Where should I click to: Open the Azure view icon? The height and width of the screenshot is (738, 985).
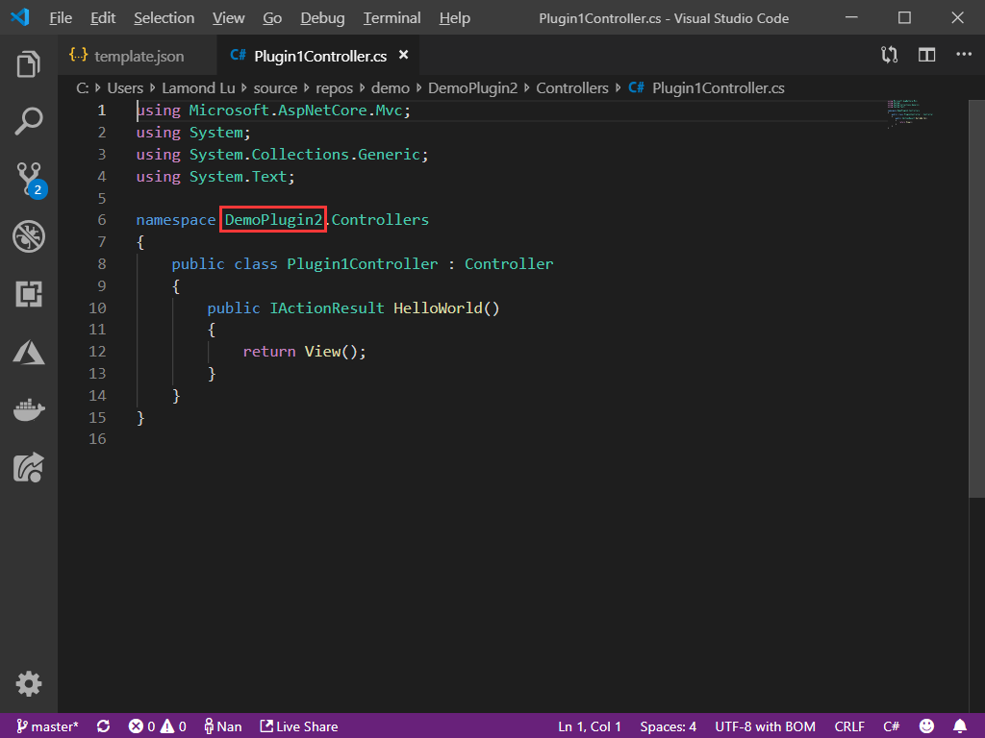(x=29, y=352)
